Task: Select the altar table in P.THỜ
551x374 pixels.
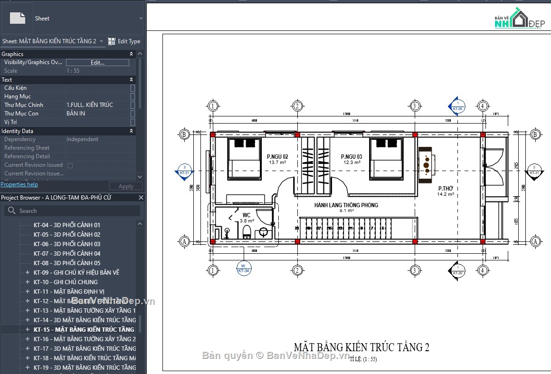Action: (x=426, y=165)
